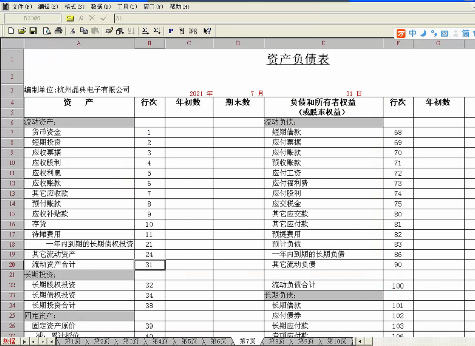
Task: Click the New file icon
Action: [x=11, y=31]
